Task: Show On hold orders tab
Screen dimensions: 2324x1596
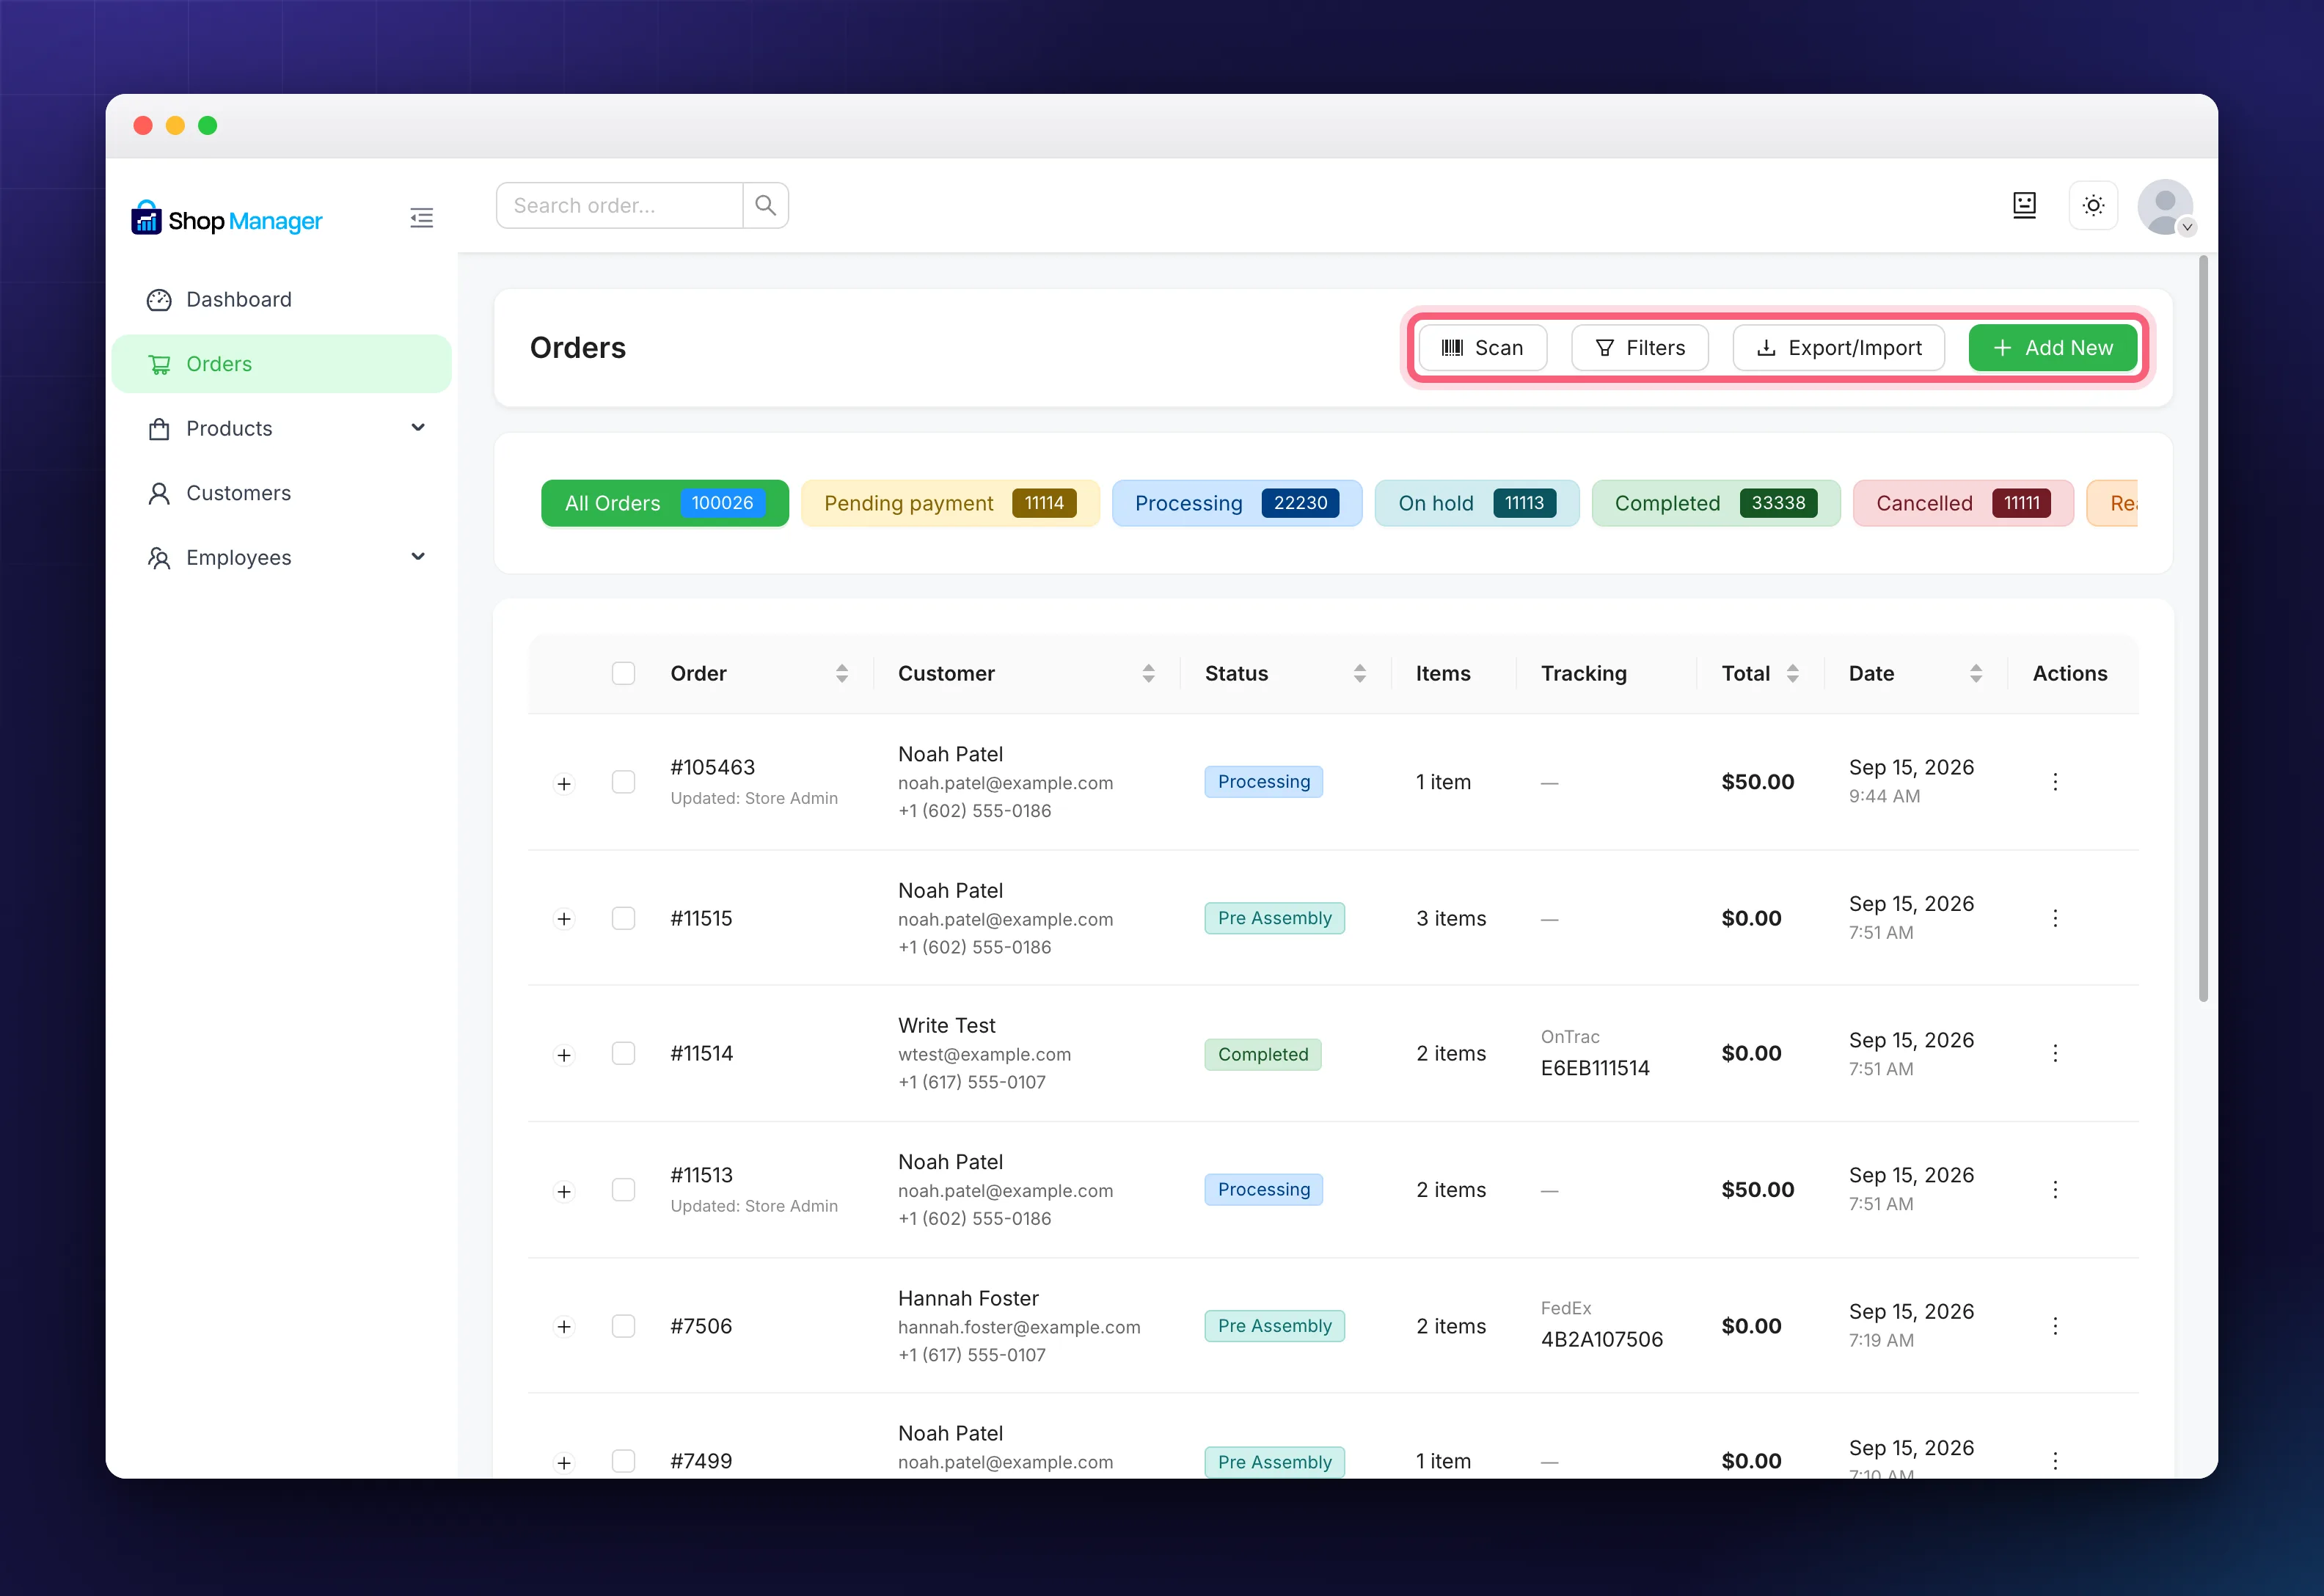Action: [1477, 503]
